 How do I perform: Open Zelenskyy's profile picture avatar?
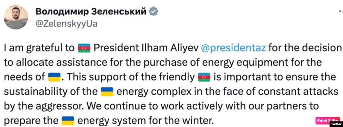click(x=16, y=17)
